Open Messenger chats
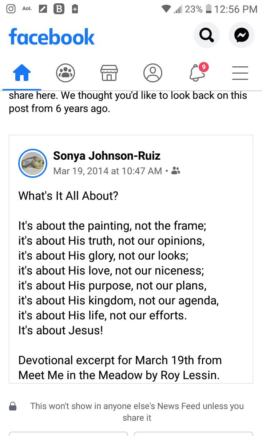 [241, 35]
